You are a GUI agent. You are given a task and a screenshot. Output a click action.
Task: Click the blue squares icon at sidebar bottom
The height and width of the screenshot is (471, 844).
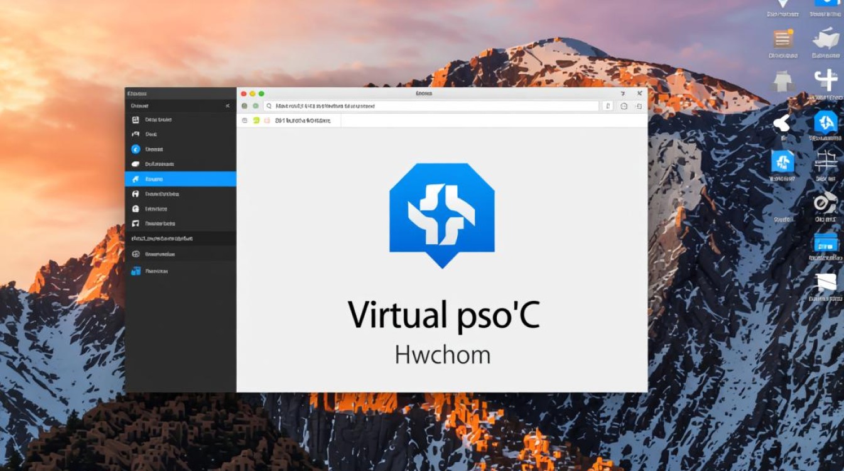point(135,271)
